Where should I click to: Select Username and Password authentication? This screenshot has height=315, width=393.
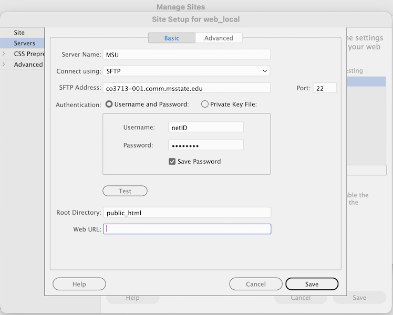click(x=110, y=104)
